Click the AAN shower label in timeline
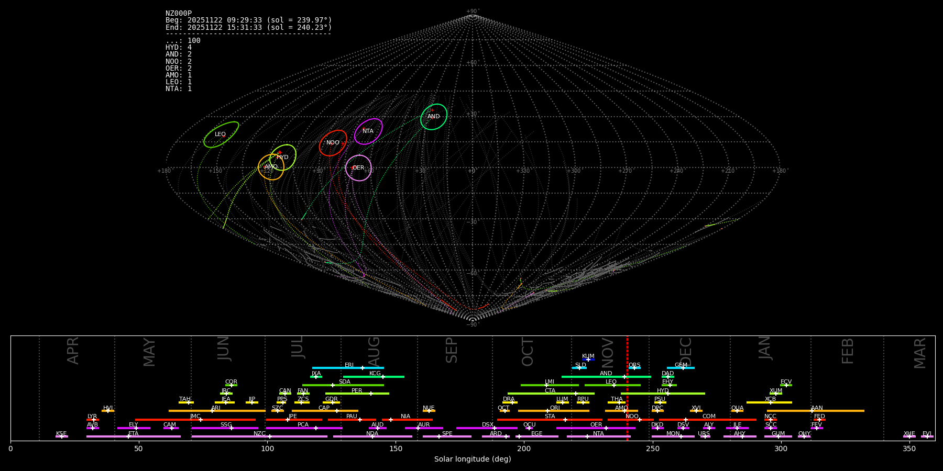 (817, 408)
